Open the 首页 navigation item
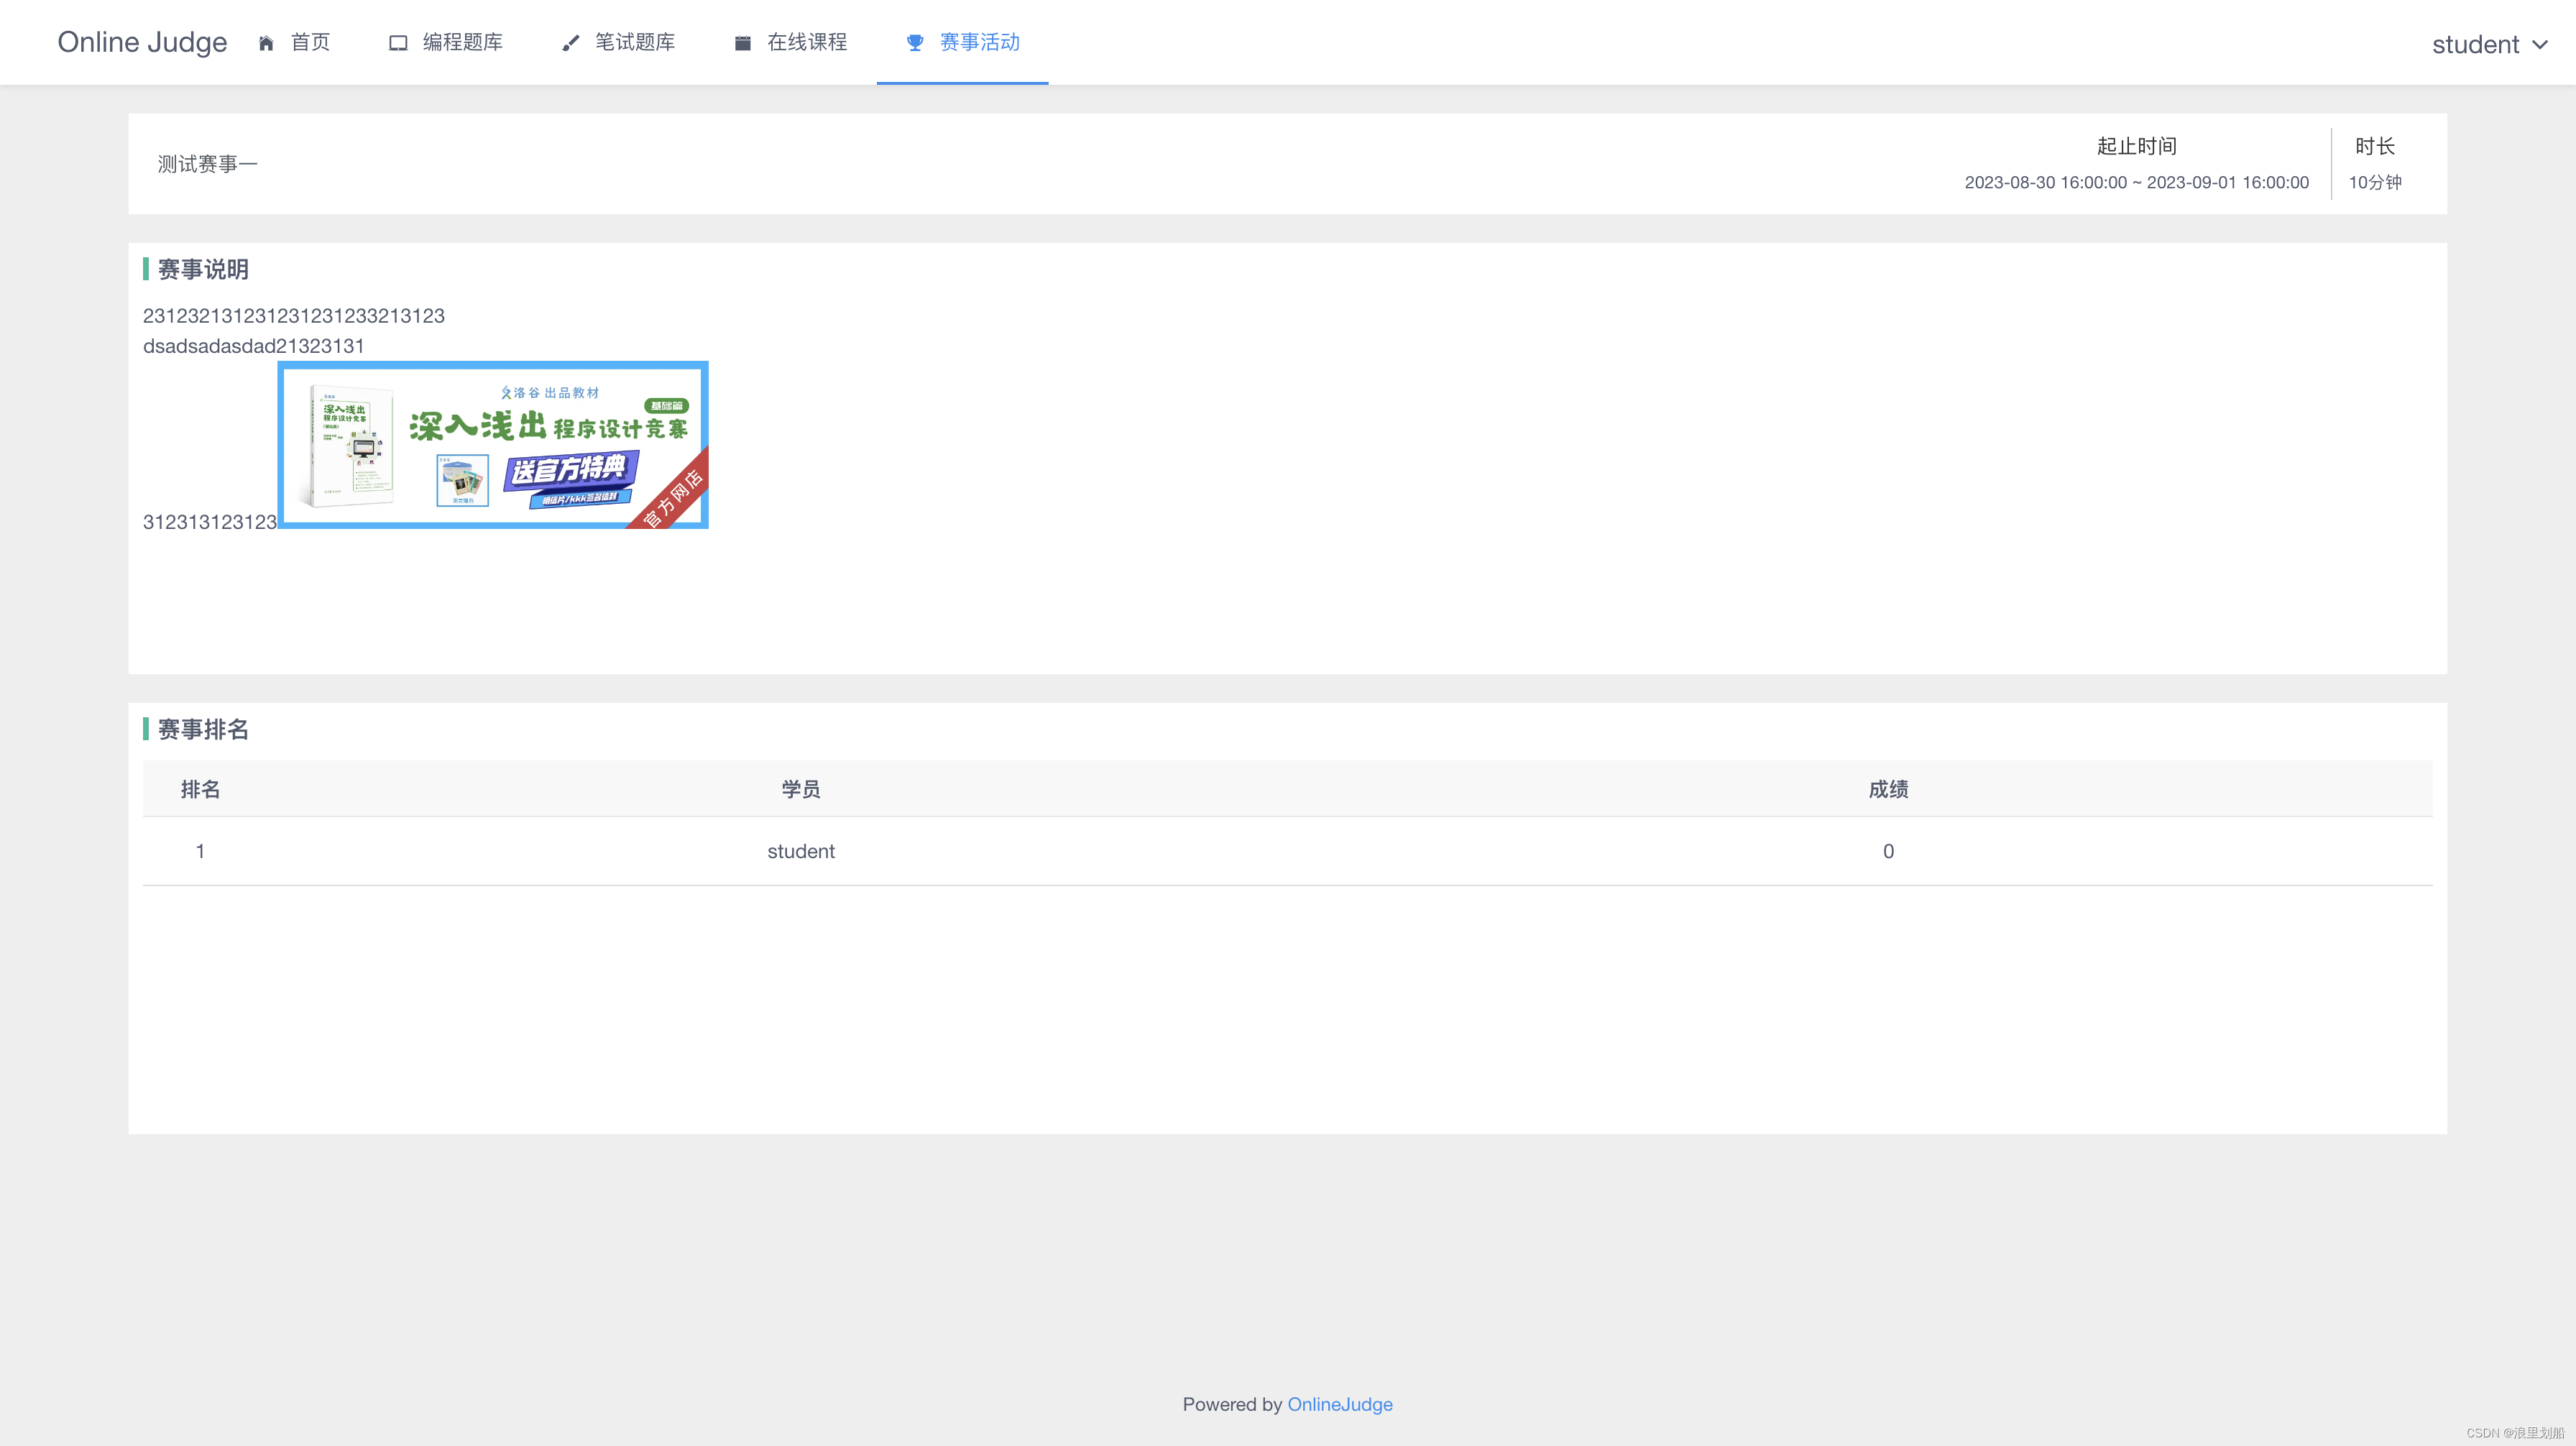The height and width of the screenshot is (1446, 2576). [x=310, y=42]
